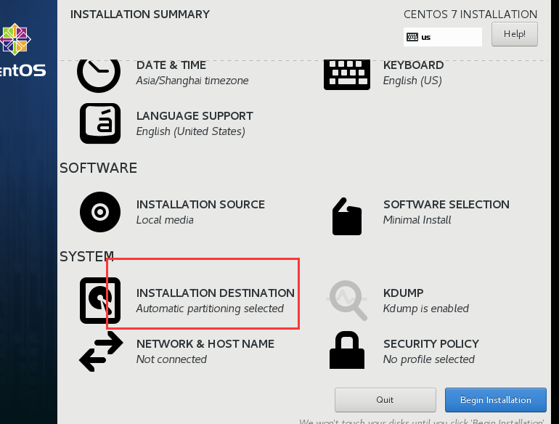The height and width of the screenshot is (424, 559).
Task: Click the Begin Installation button
Action: tap(496, 400)
